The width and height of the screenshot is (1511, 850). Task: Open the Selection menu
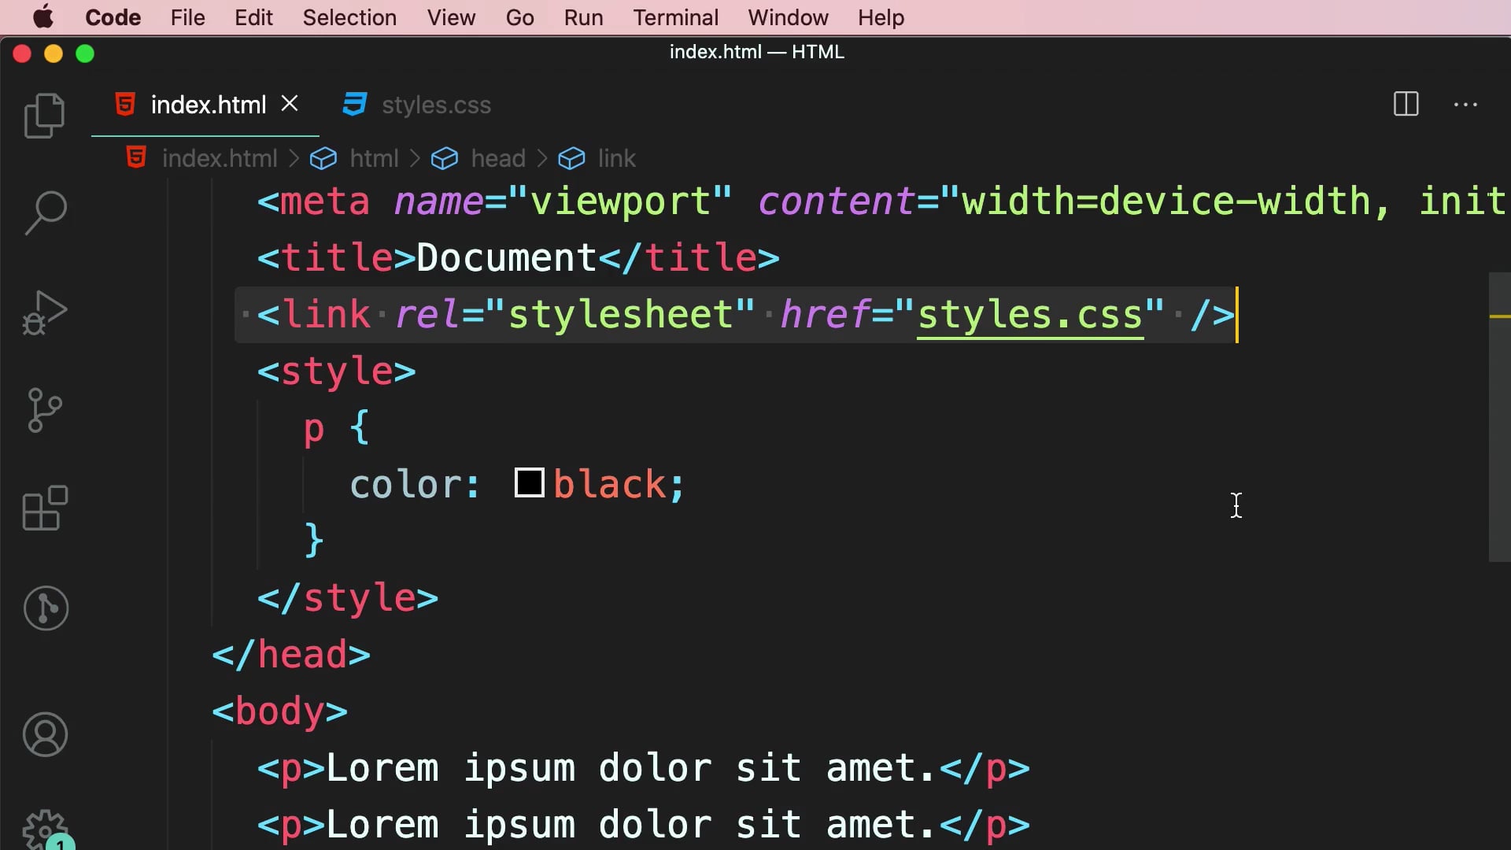click(349, 17)
